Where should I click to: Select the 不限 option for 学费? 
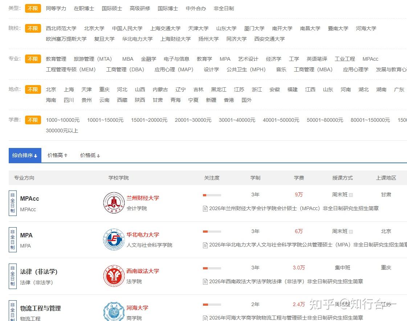click(x=33, y=120)
